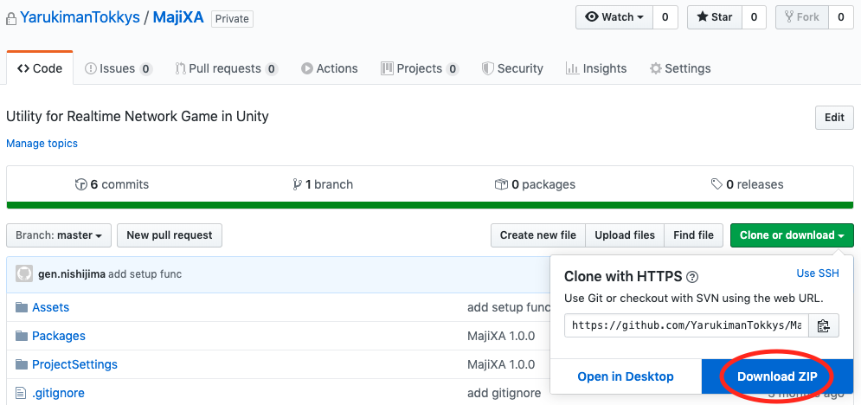The image size is (861, 405).
Task: Click the Assets folder icon
Action: point(22,307)
